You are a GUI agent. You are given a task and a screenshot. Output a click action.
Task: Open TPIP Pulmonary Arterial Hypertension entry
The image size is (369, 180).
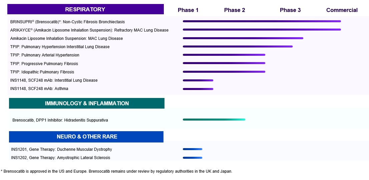point(45,55)
